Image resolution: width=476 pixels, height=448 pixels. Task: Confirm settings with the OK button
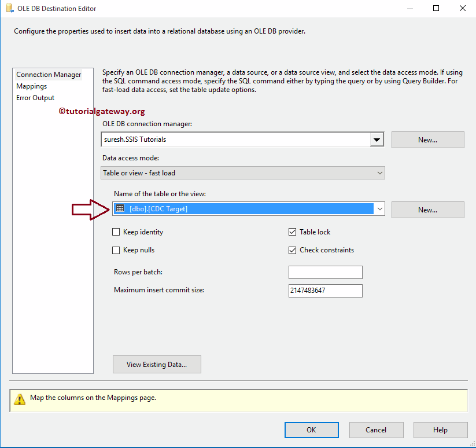click(x=311, y=429)
